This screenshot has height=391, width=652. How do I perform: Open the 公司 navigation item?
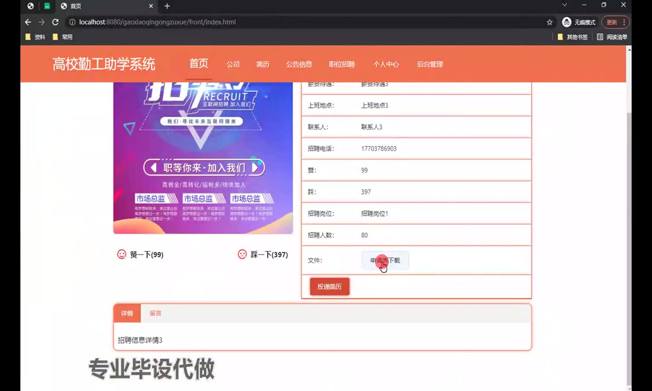(233, 64)
